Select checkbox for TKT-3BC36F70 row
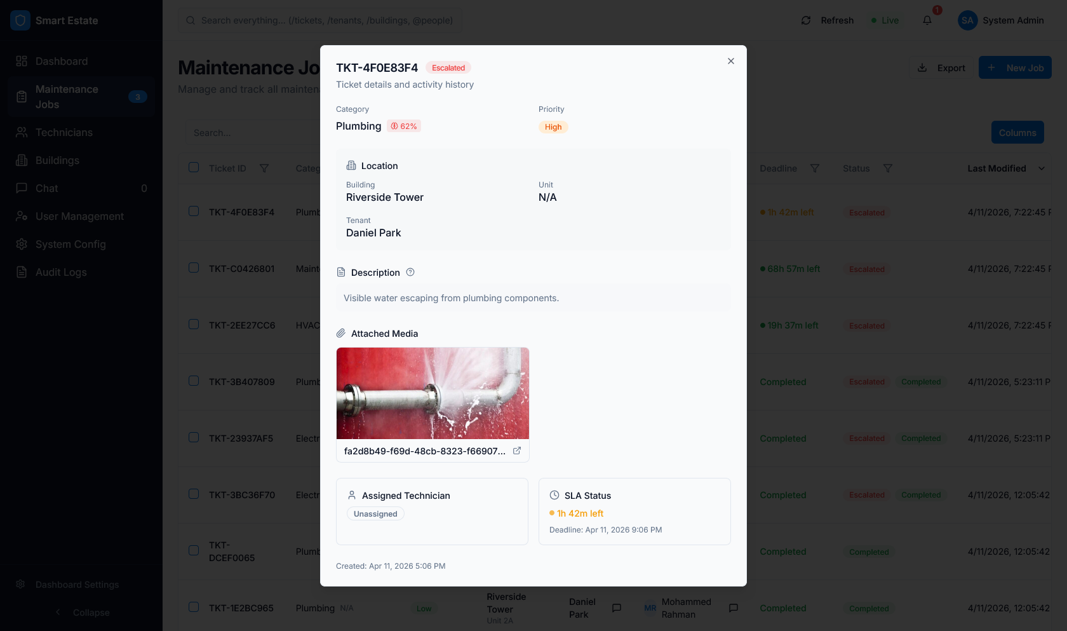Screen dimensions: 1067x631 click(194, 494)
